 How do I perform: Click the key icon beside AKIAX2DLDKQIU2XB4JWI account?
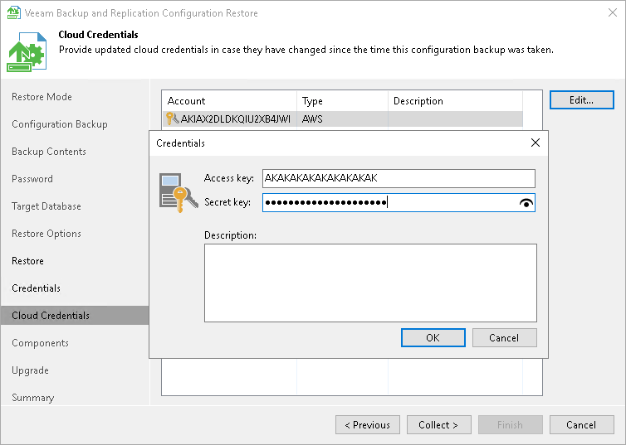pyautogui.click(x=172, y=119)
